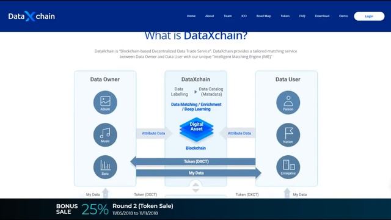Viewport: 391px width, 220px height.
Task: Click the Login button
Action: (369, 16)
